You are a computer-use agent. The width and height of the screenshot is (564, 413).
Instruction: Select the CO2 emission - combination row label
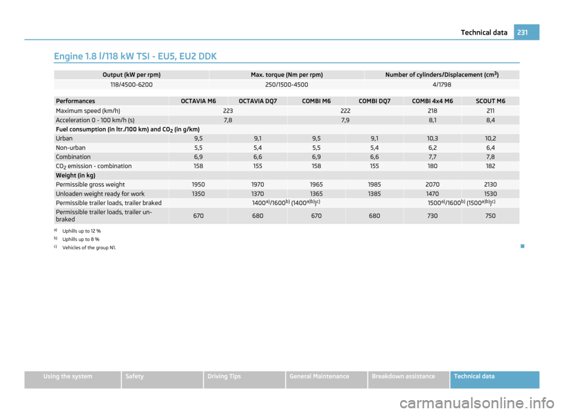coord(93,166)
